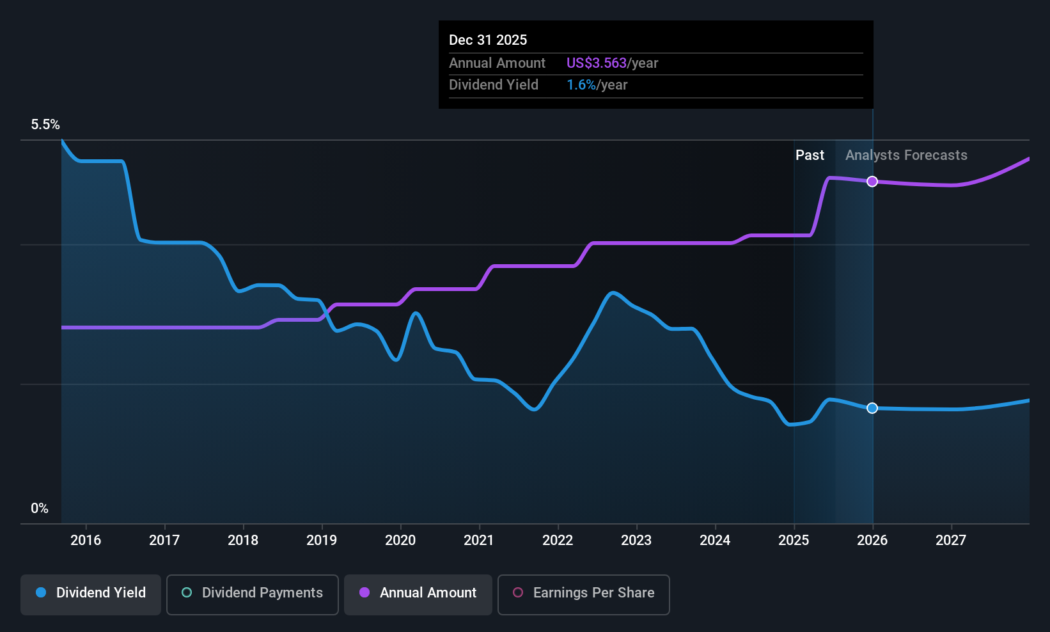Click the 5.5% y-axis label

(x=45, y=125)
